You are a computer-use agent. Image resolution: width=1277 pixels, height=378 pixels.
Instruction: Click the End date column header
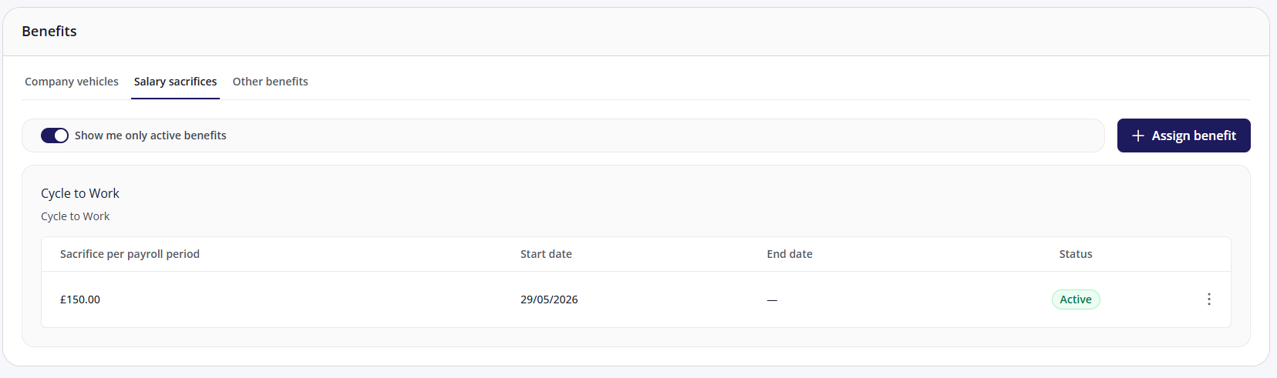click(x=790, y=254)
